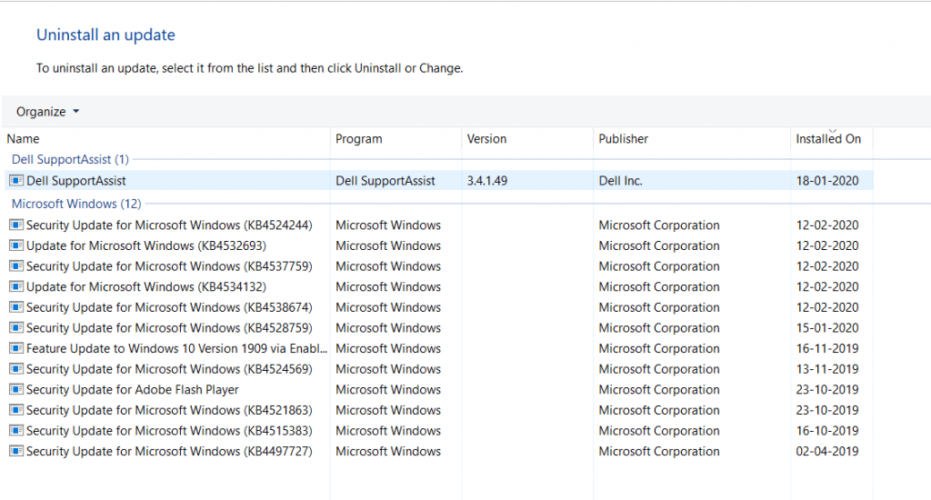The height and width of the screenshot is (500, 931).
Task: Click icon beside KB4528759 security update
Action: pos(16,328)
